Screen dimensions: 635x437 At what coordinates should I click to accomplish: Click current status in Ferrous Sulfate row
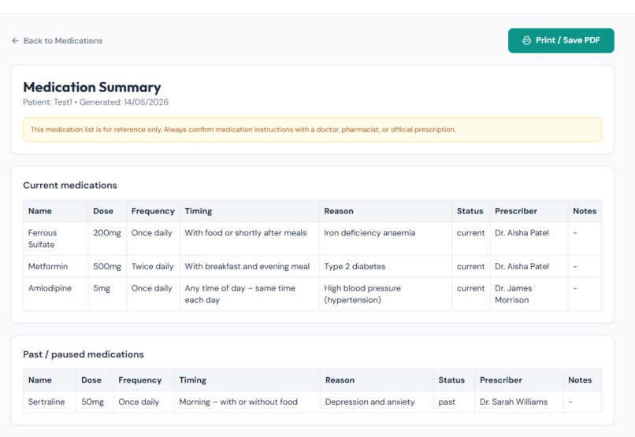471,239
